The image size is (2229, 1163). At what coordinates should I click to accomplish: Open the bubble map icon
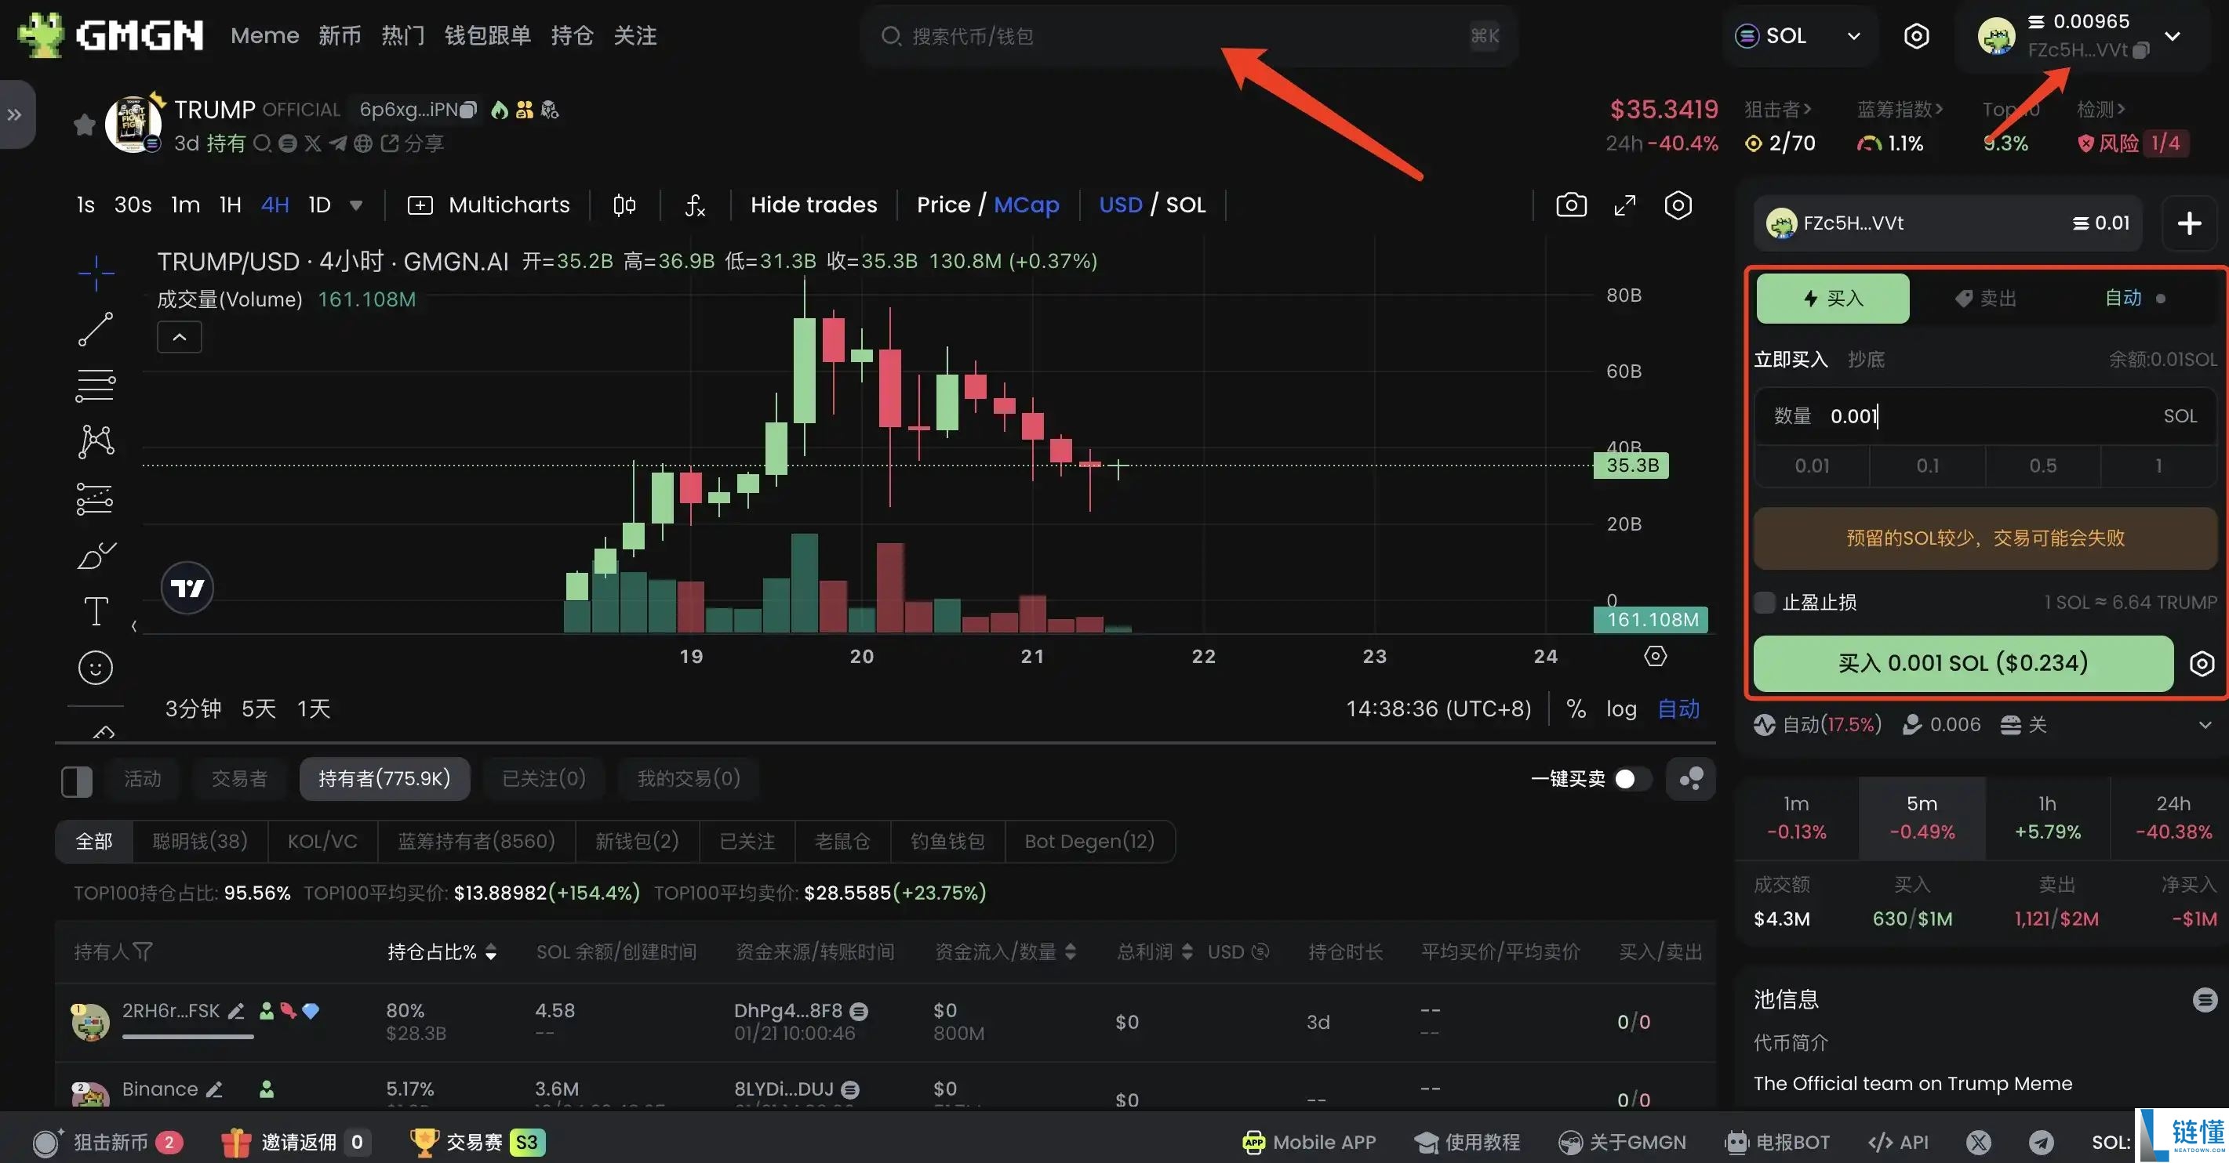(x=1691, y=779)
